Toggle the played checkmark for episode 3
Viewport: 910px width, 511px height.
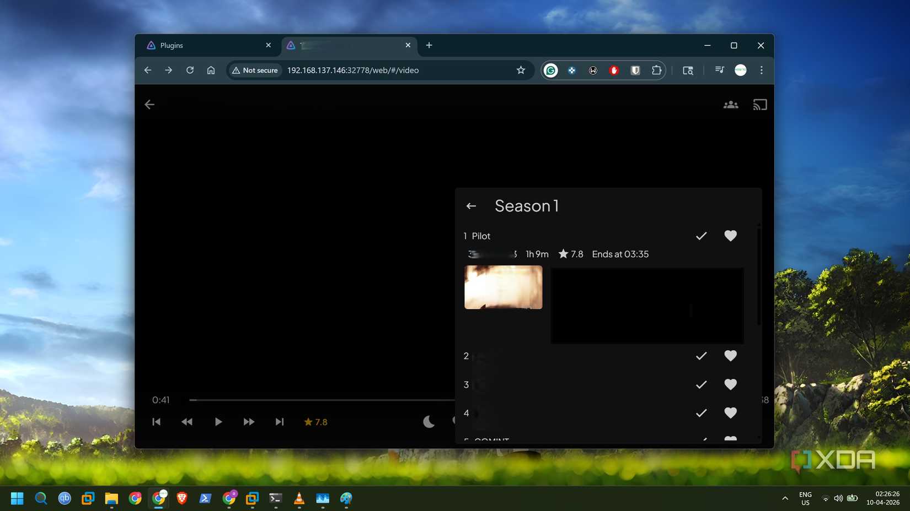[701, 384]
